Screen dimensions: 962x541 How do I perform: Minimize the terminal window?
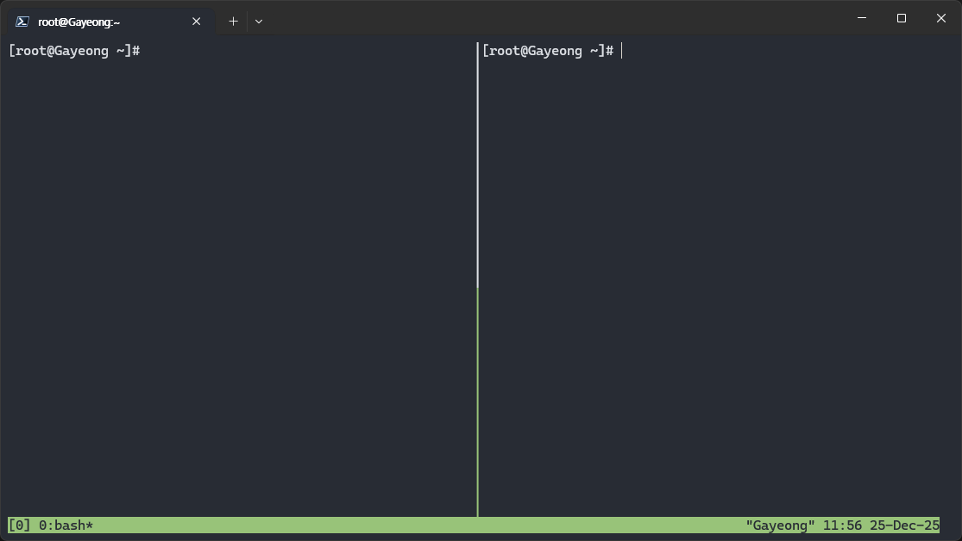[x=860, y=18]
